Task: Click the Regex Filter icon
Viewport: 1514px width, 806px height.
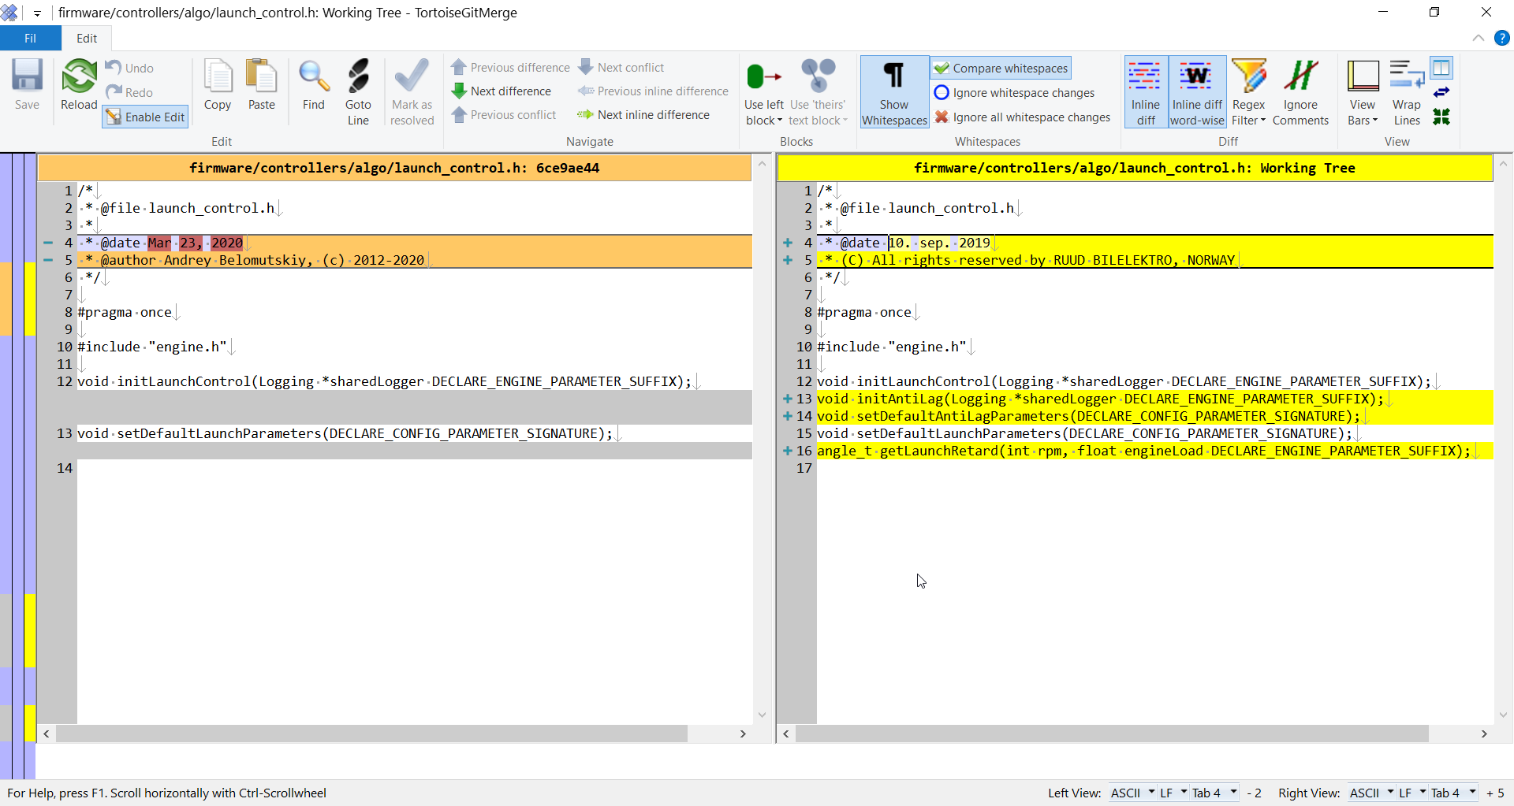Action: click(1248, 77)
